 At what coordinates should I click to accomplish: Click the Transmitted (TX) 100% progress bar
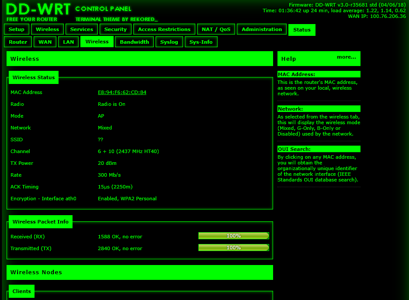pyautogui.click(x=233, y=248)
